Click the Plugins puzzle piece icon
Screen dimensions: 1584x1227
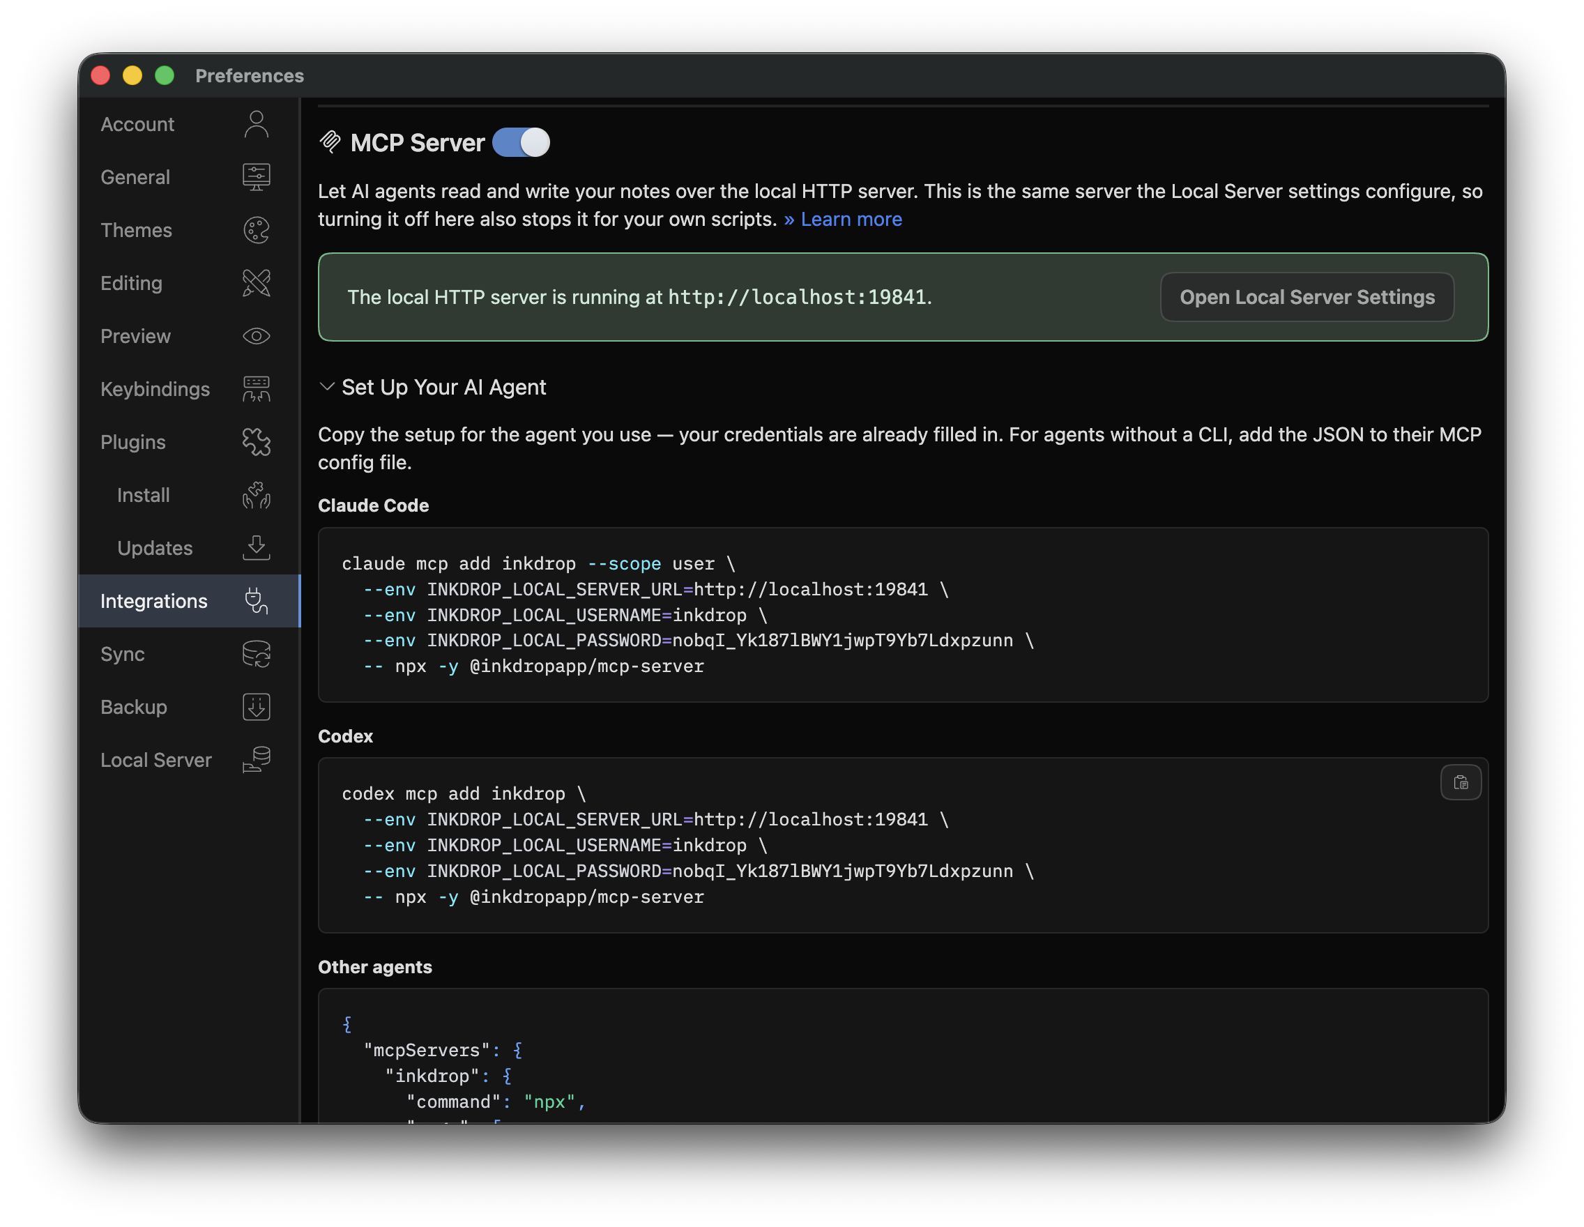(256, 441)
